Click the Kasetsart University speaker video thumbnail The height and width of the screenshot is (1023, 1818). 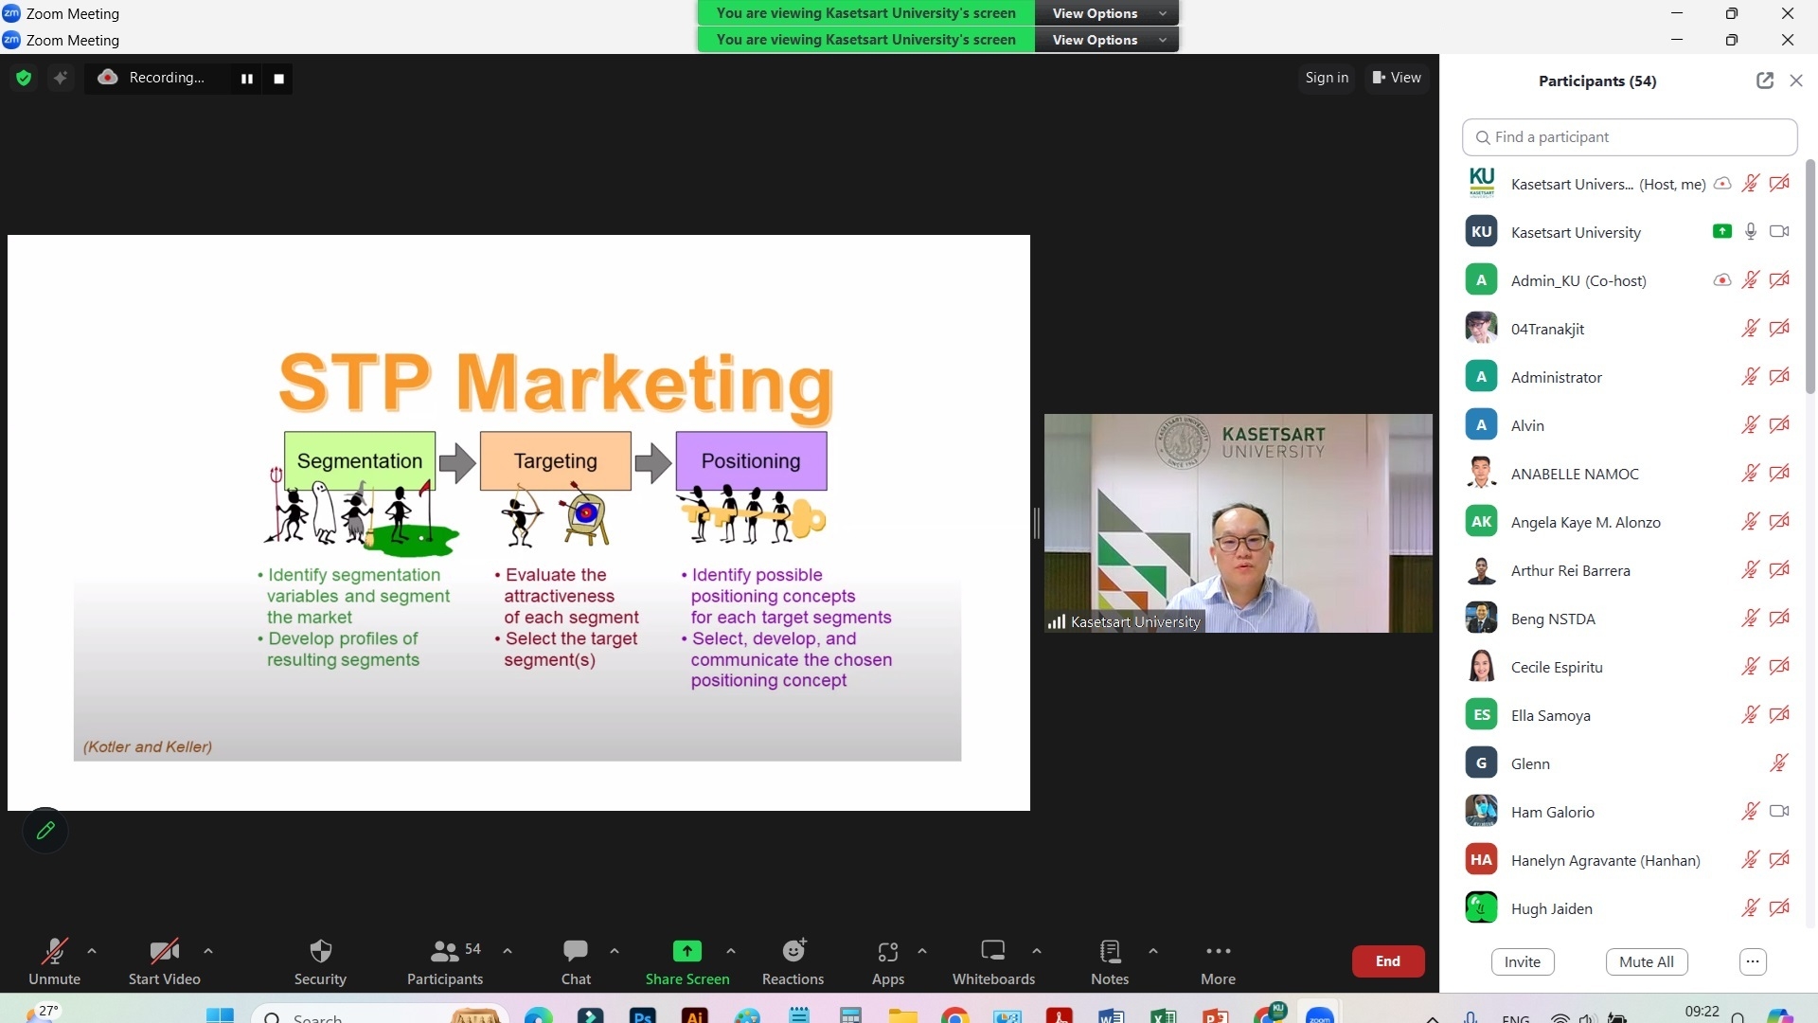click(x=1238, y=523)
